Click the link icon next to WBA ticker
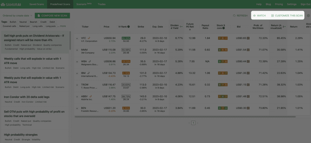Viewport: 311px width, 143px height. pyautogui.click(x=90, y=62)
